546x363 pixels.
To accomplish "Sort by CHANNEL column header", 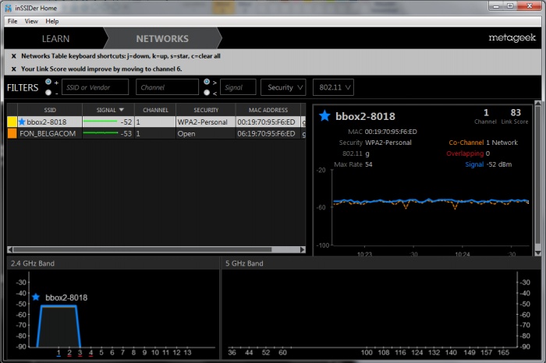I will (x=155, y=110).
